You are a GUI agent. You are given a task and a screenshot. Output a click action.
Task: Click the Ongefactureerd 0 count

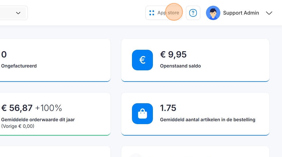[x=4, y=54]
